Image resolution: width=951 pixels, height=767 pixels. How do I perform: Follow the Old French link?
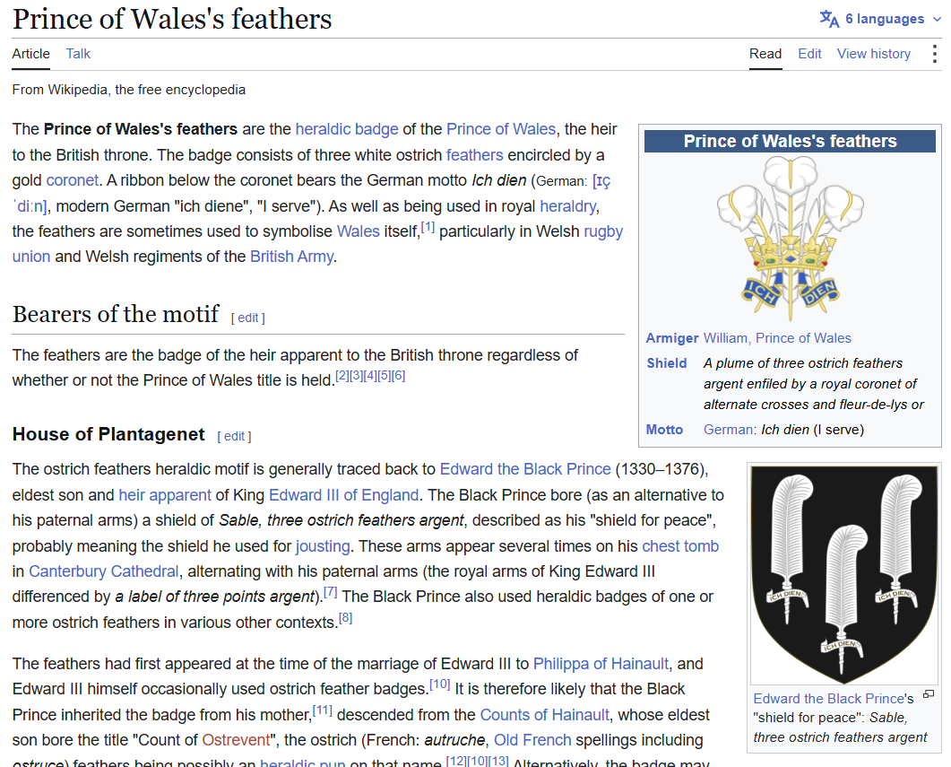click(532, 740)
